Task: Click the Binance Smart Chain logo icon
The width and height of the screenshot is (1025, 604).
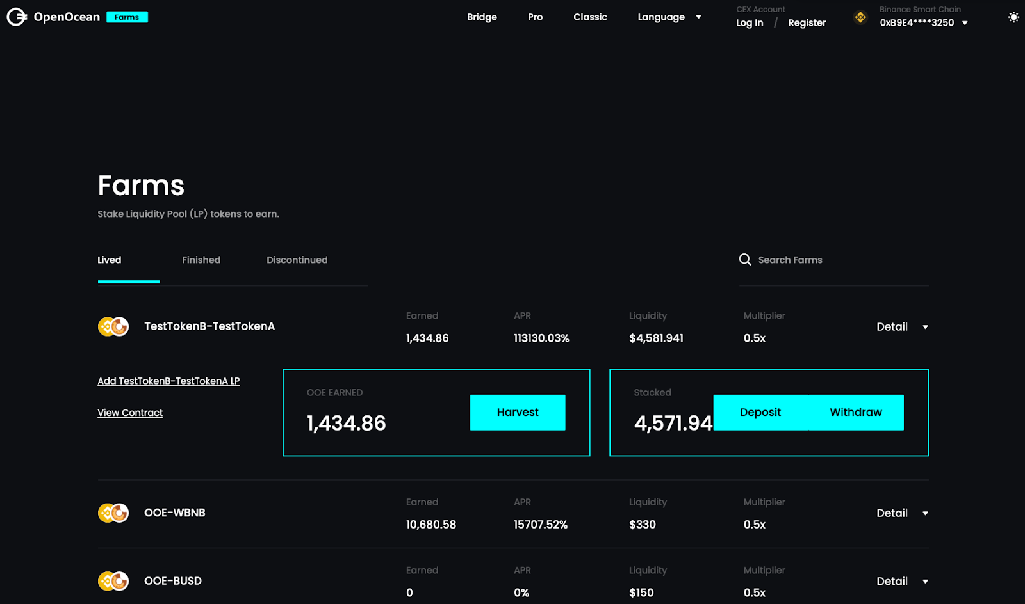Action: pyautogui.click(x=860, y=17)
